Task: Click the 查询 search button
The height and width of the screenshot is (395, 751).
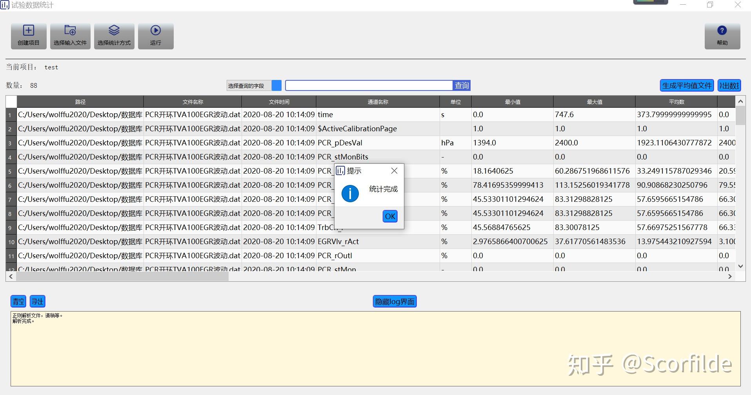Action: [x=462, y=85]
